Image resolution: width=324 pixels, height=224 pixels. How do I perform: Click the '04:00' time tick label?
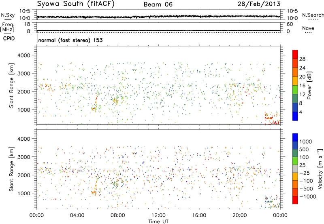tap(77, 216)
